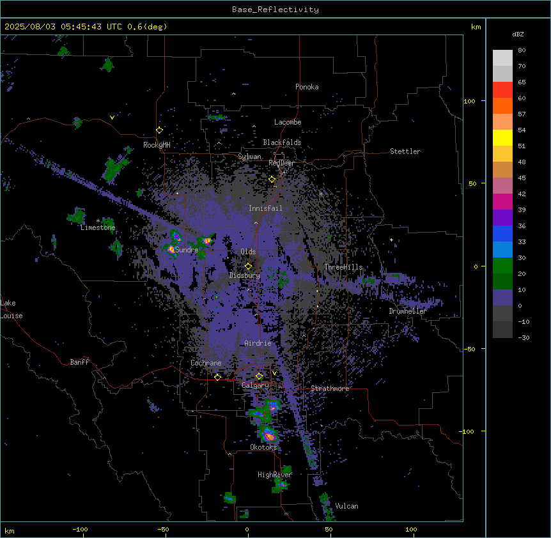
Task: Click the Limestone label
Action: point(98,227)
